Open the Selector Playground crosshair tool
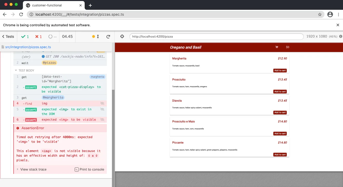This screenshot has height=187, width=343. 122,36
